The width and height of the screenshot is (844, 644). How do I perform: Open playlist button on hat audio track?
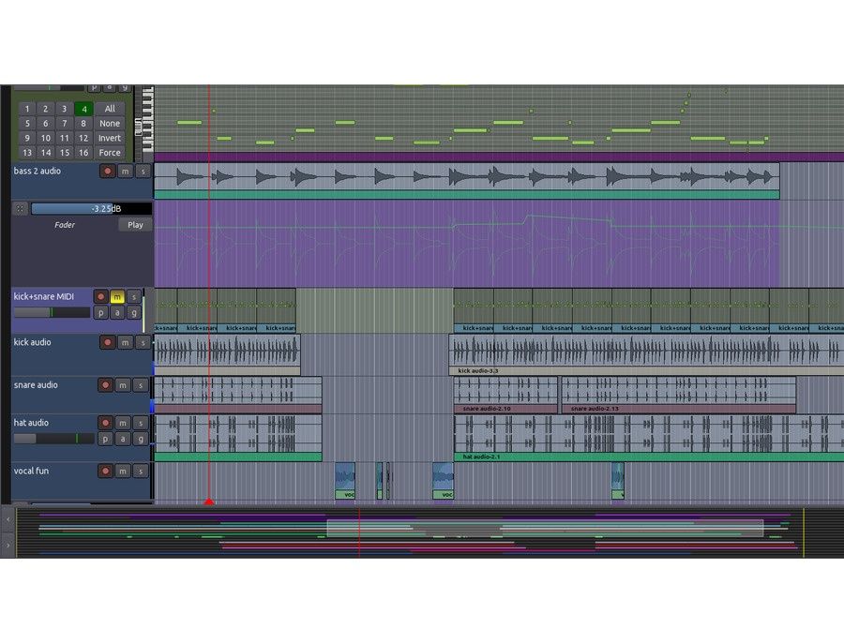click(104, 439)
